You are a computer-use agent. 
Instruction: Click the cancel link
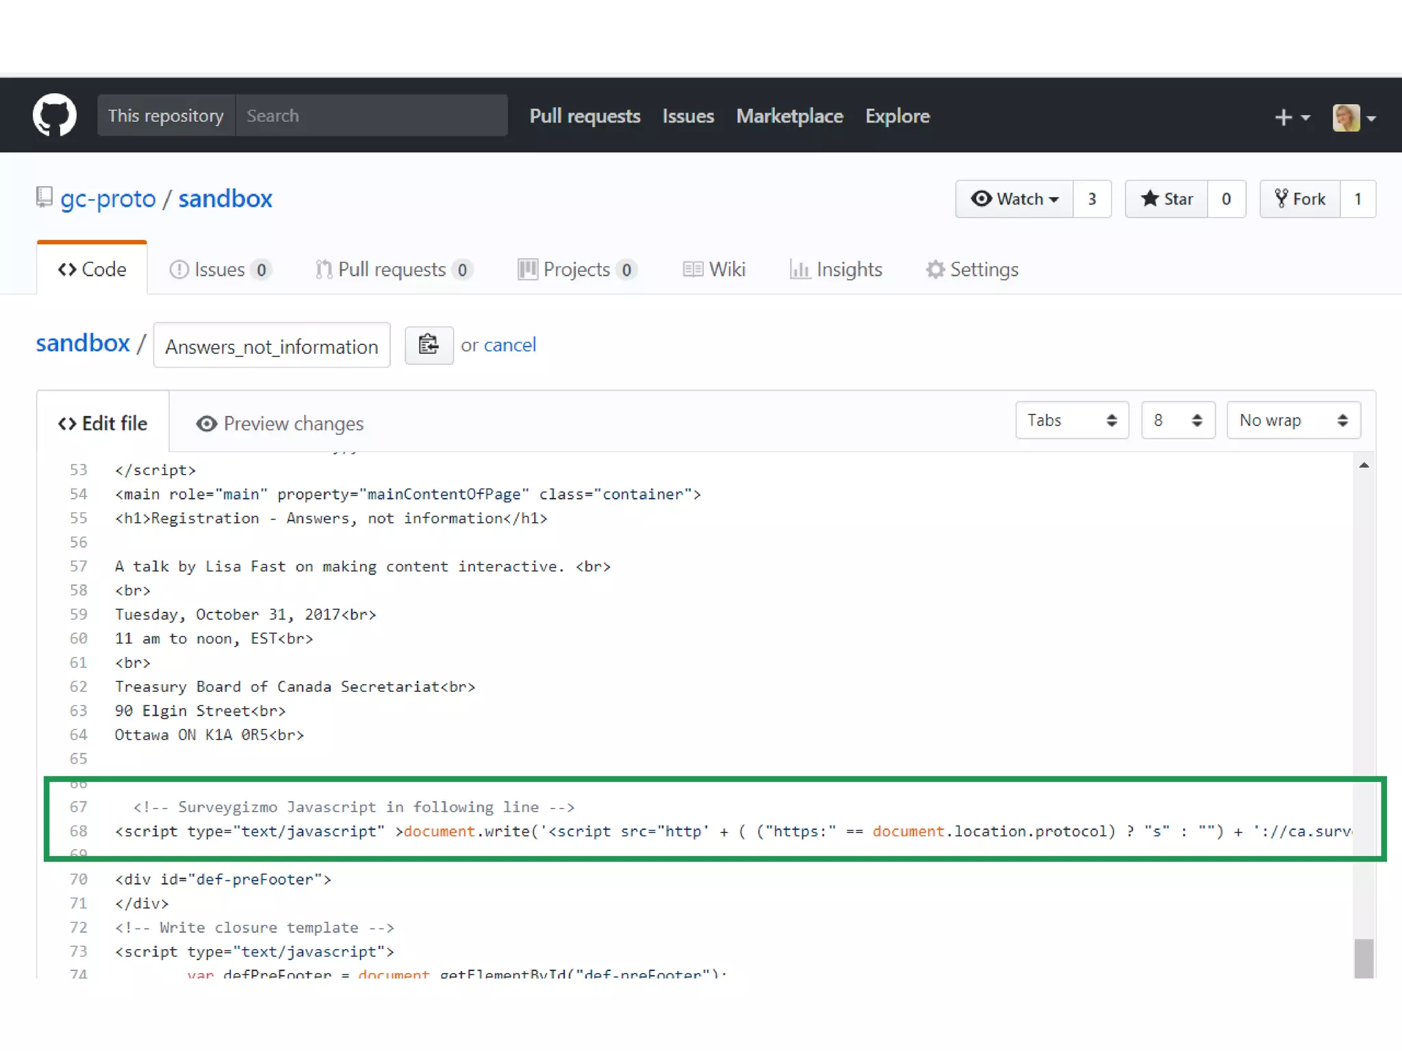[509, 345]
